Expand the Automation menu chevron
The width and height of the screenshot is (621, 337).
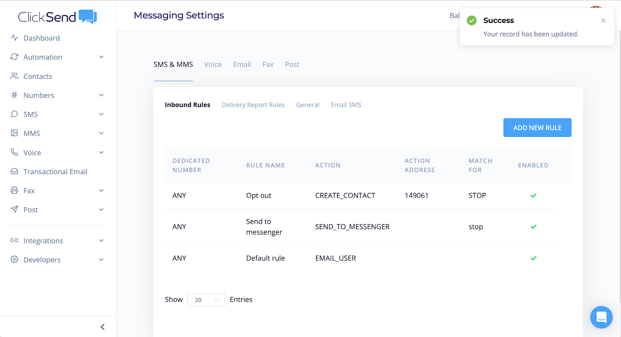coord(101,57)
